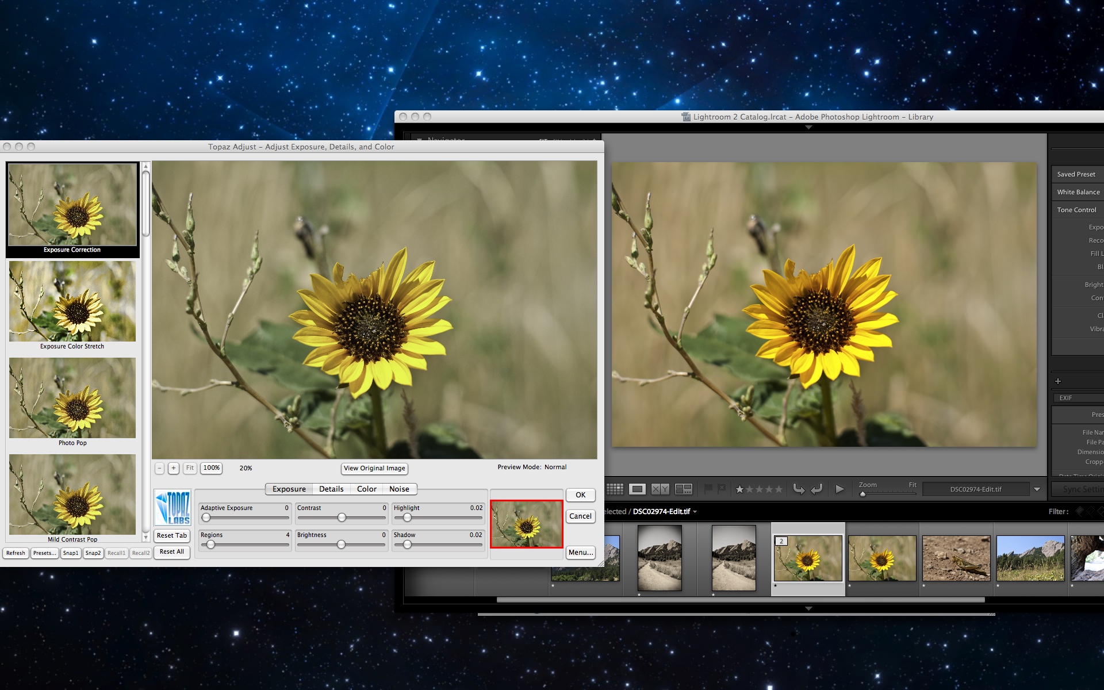Switch to Lightroom grid view

click(x=615, y=489)
